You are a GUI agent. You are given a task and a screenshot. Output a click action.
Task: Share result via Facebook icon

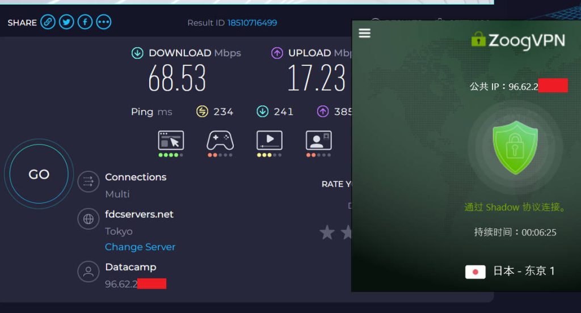tap(85, 22)
